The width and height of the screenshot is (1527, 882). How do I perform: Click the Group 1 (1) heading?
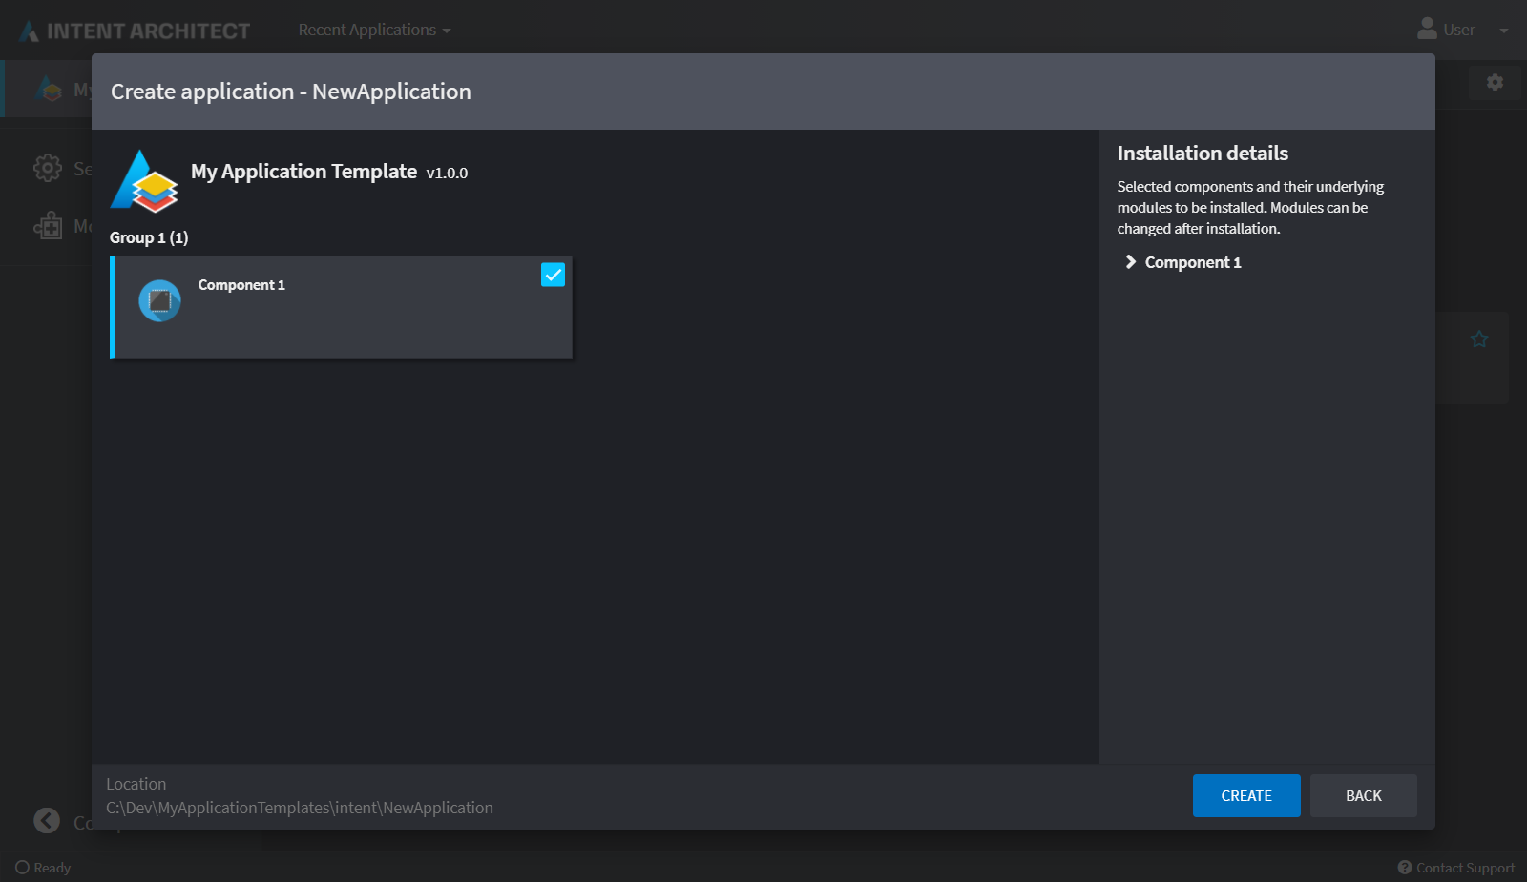coord(149,237)
